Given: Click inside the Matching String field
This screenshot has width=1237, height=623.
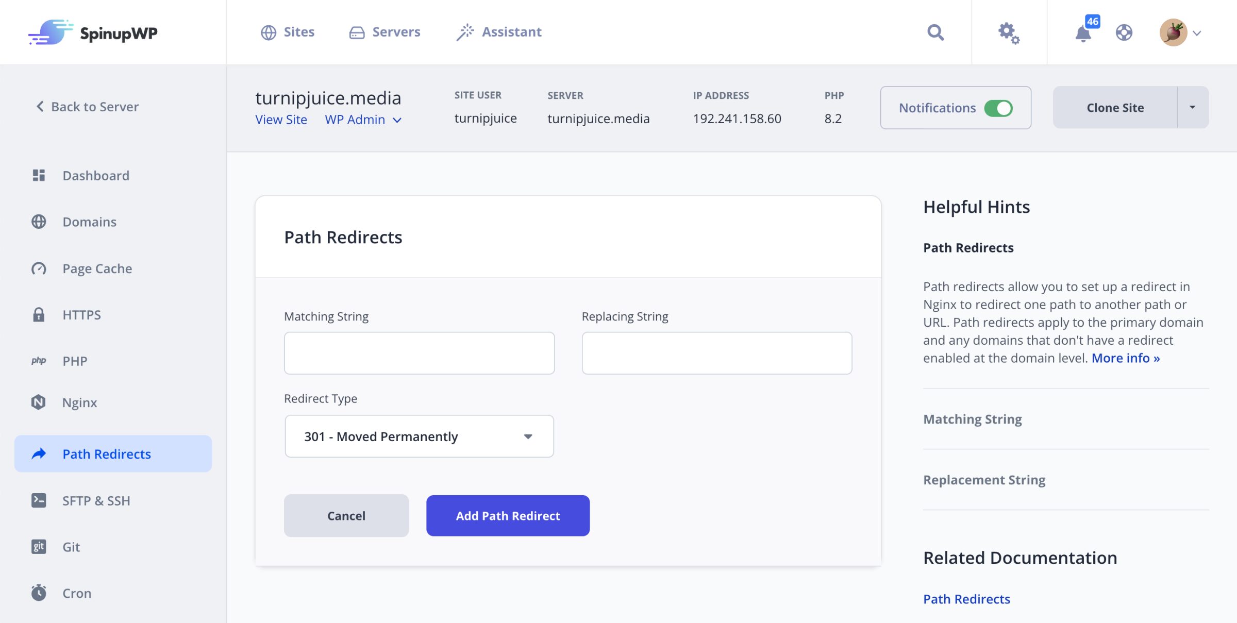Looking at the screenshot, I should [419, 352].
